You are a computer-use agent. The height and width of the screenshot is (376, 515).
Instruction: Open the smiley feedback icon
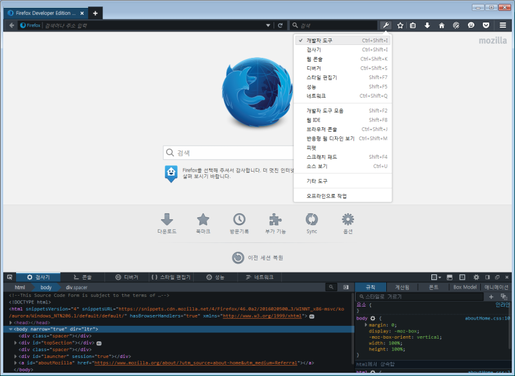(471, 25)
